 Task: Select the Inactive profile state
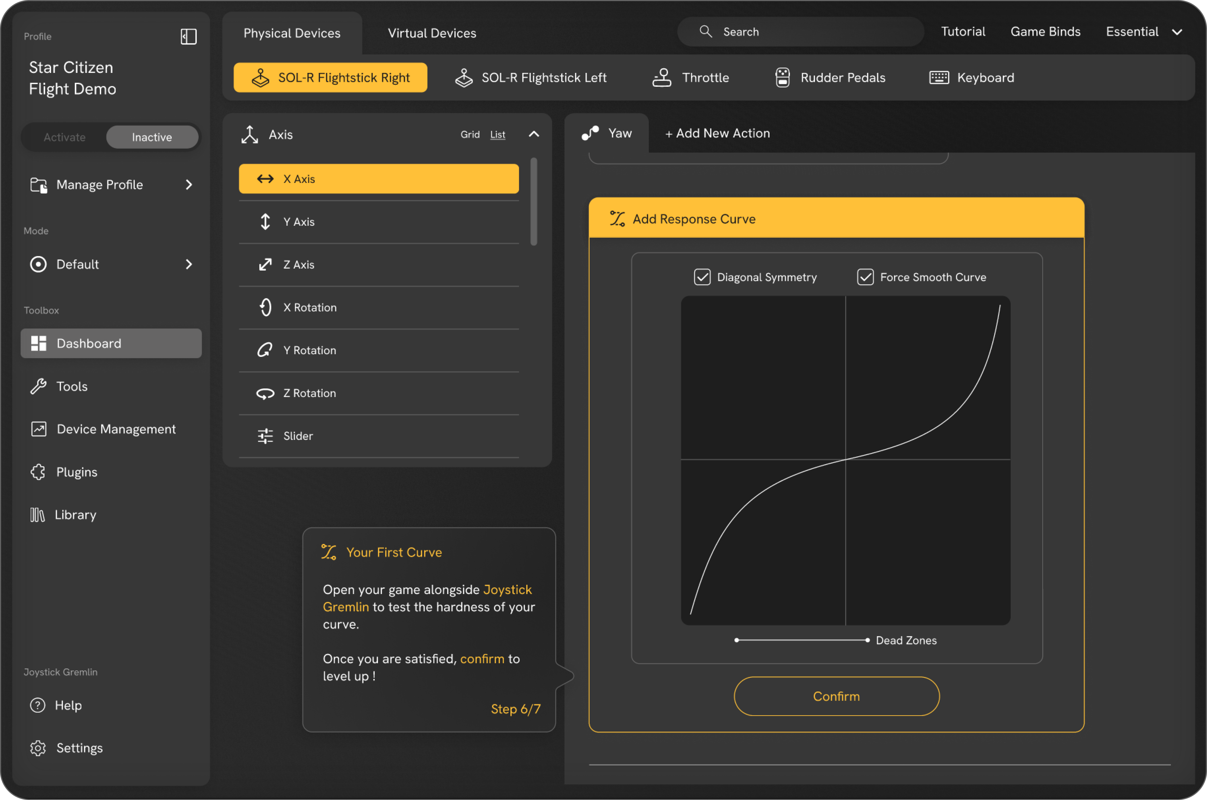[152, 137]
